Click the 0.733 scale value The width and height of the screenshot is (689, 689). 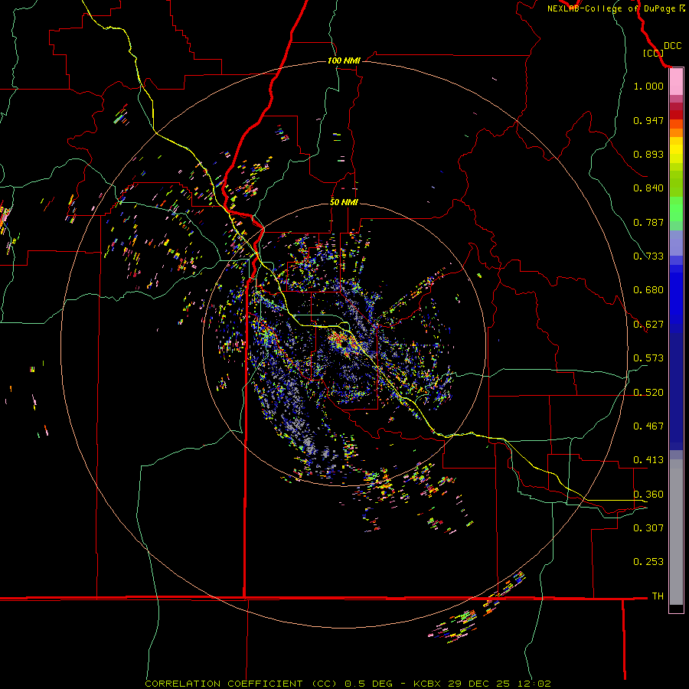pos(648,256)
